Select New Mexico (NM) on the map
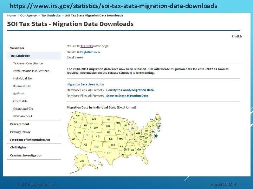Viewport: 253px width, 189px height. click(x=97, y=147)
